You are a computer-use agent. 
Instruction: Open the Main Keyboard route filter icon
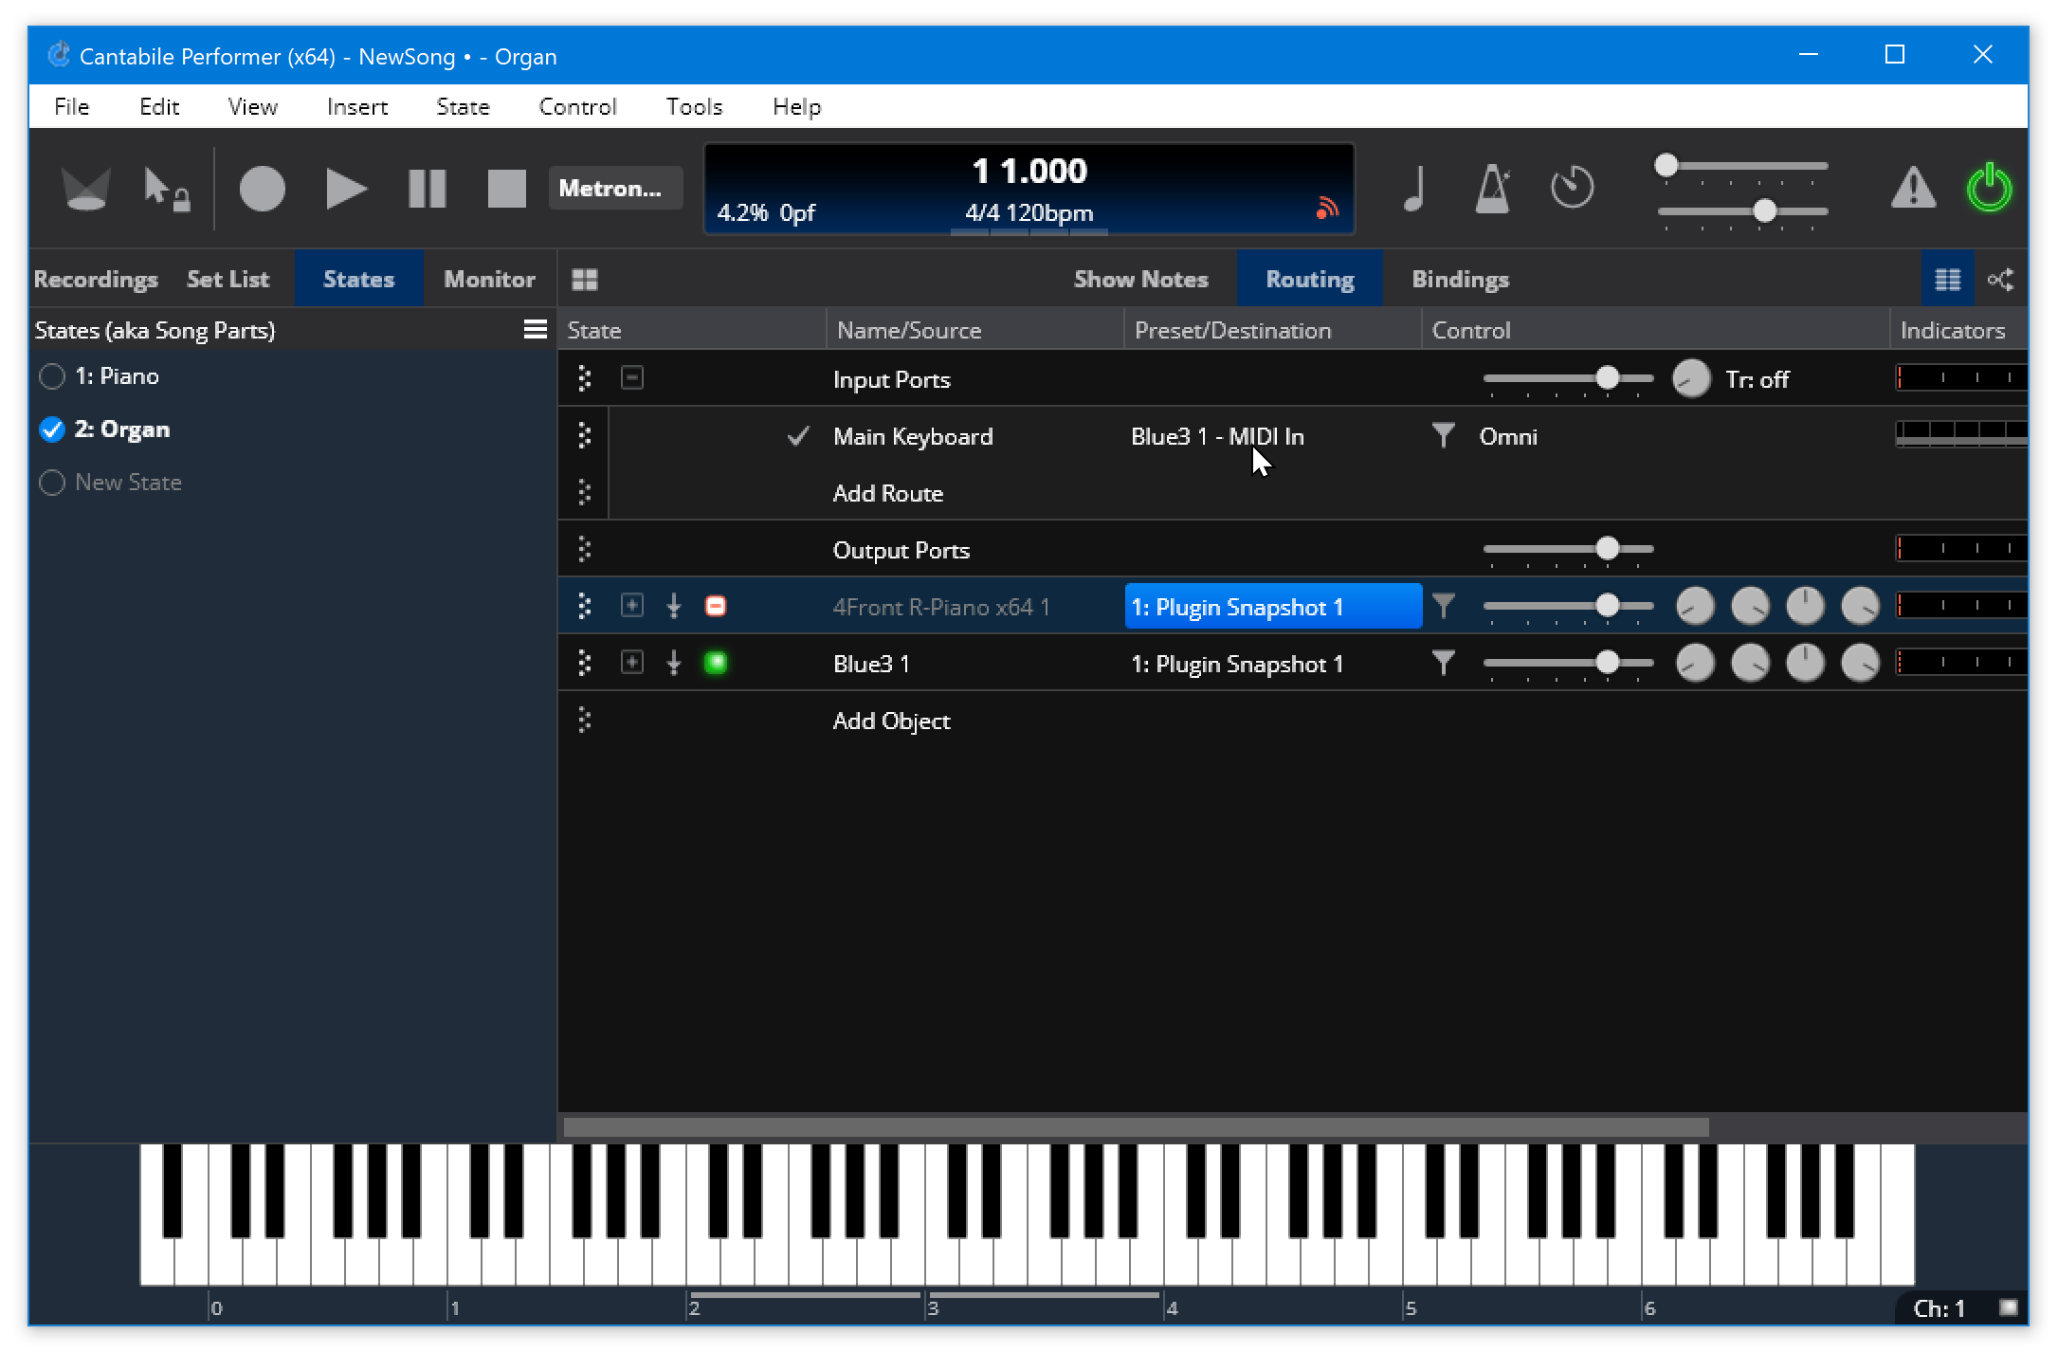[x=1443, y=436]
